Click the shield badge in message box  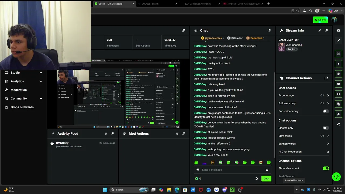pos(198,170)
